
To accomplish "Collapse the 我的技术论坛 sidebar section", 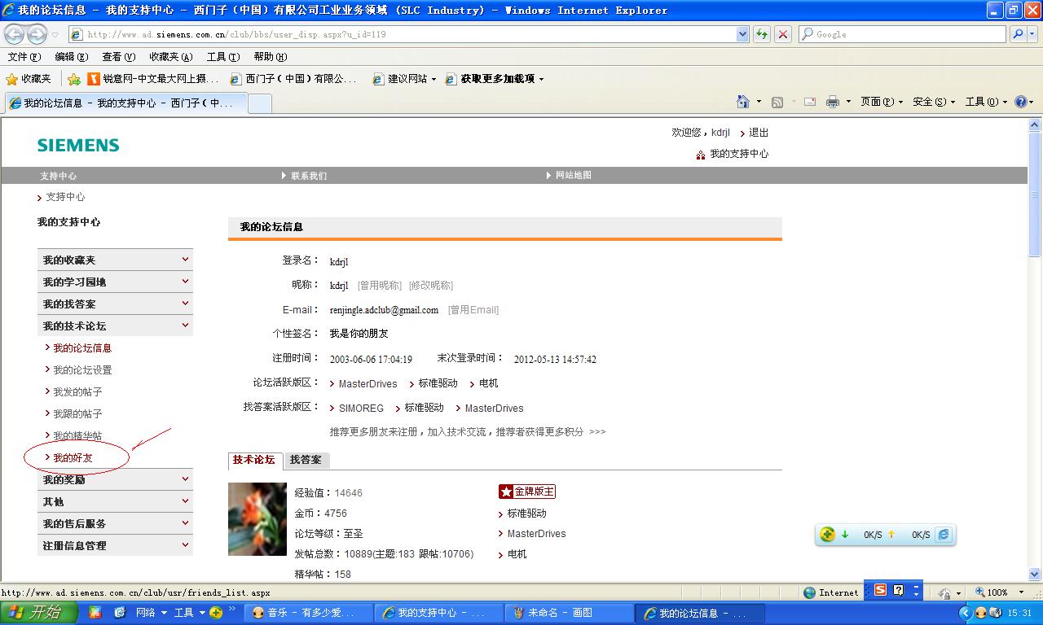I will [x=115, y=326].
